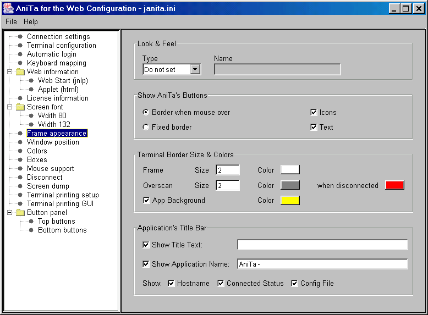Open the Help menu

coord(31,22)
